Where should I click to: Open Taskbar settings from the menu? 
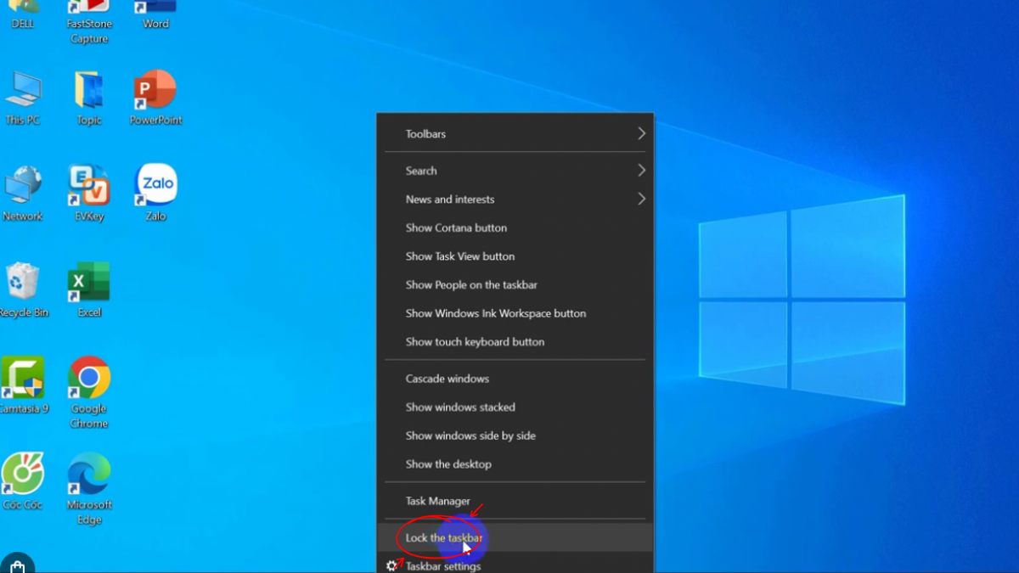pos(515,564)
